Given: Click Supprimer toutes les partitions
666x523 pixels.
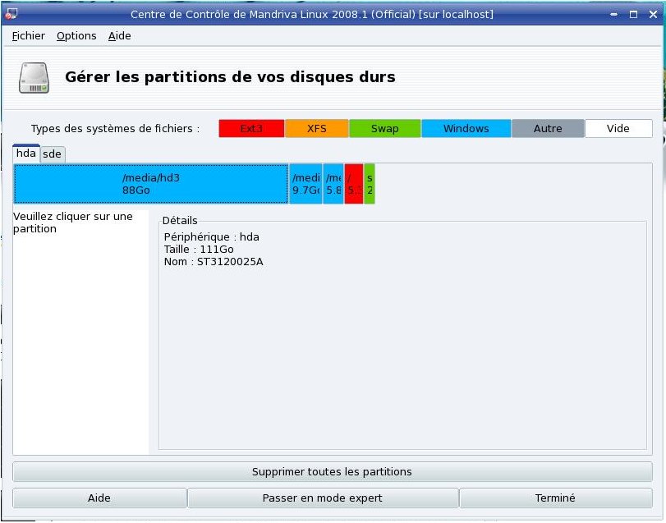Looking at the screenshot, I should [x=332, y=471].
